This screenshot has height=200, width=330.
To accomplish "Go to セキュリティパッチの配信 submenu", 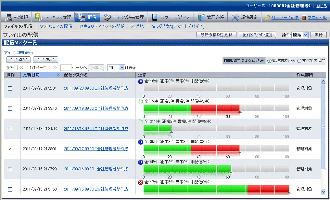I will (x=102, y=26).
